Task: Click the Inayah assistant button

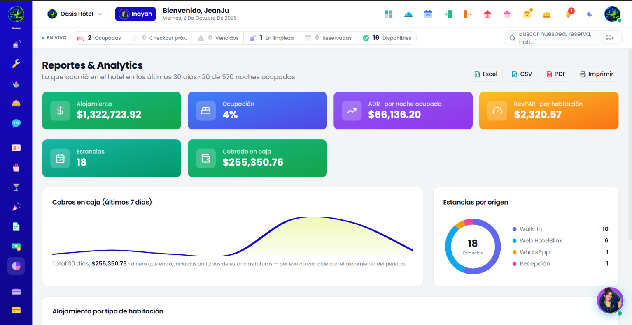Action: click(135, 14)
